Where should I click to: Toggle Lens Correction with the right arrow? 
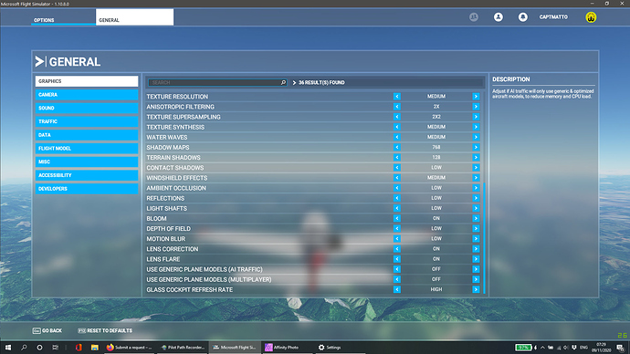[x=476, y=249]
